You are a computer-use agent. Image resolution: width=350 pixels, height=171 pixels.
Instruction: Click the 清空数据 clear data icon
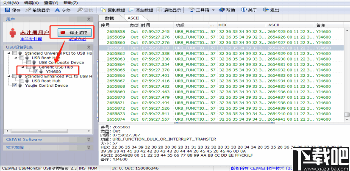[131, 10]
